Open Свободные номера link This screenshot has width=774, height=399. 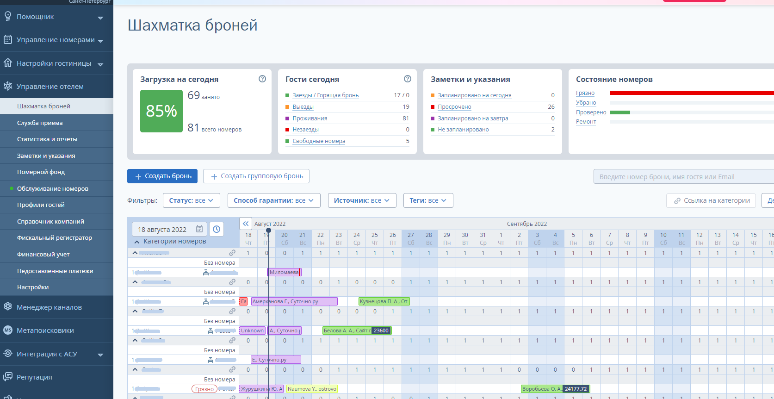319,141
